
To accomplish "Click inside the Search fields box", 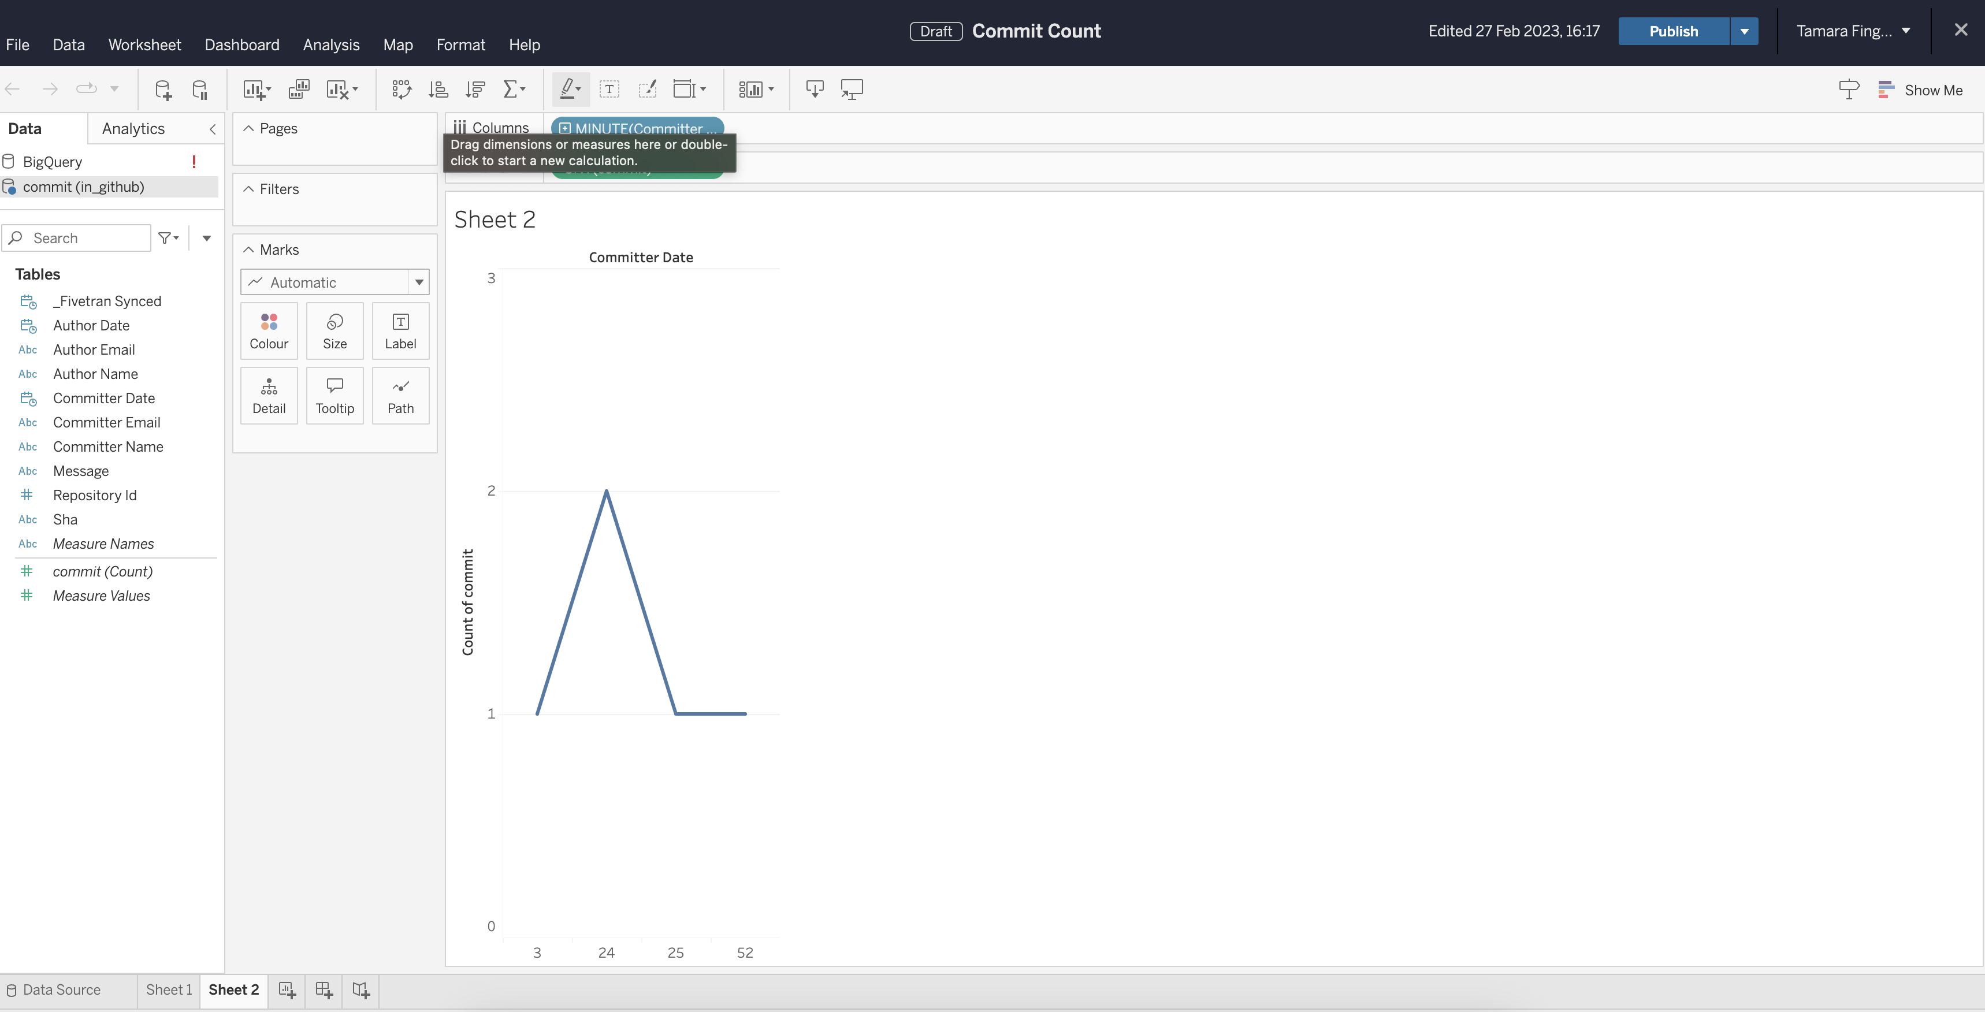I will coord(77,237).
